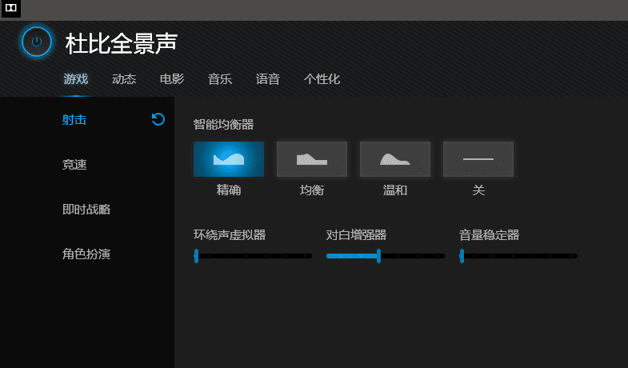The width and height of the screenshot is (628, 368).
Task: Click the 音量稳定器 label
Action: coord(489,235)
